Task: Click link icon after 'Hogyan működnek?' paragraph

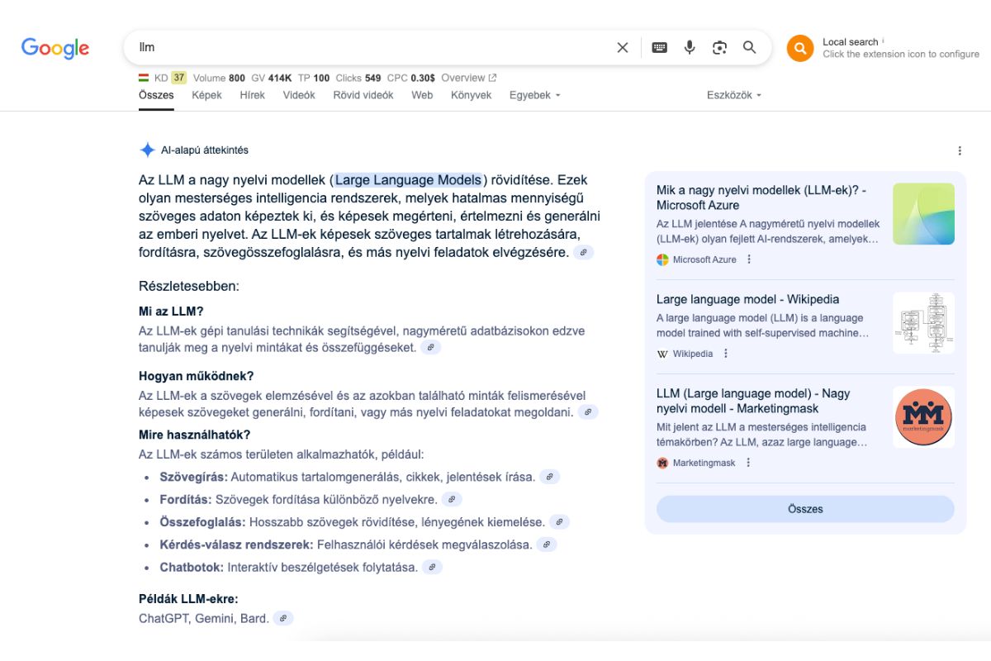Action: pyautogui.click(x=588, y=412)
